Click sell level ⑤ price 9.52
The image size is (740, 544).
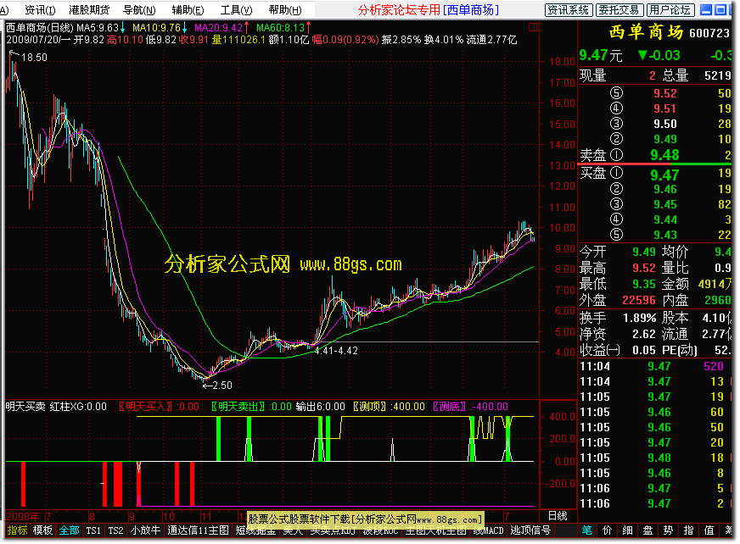click(665, 93)
